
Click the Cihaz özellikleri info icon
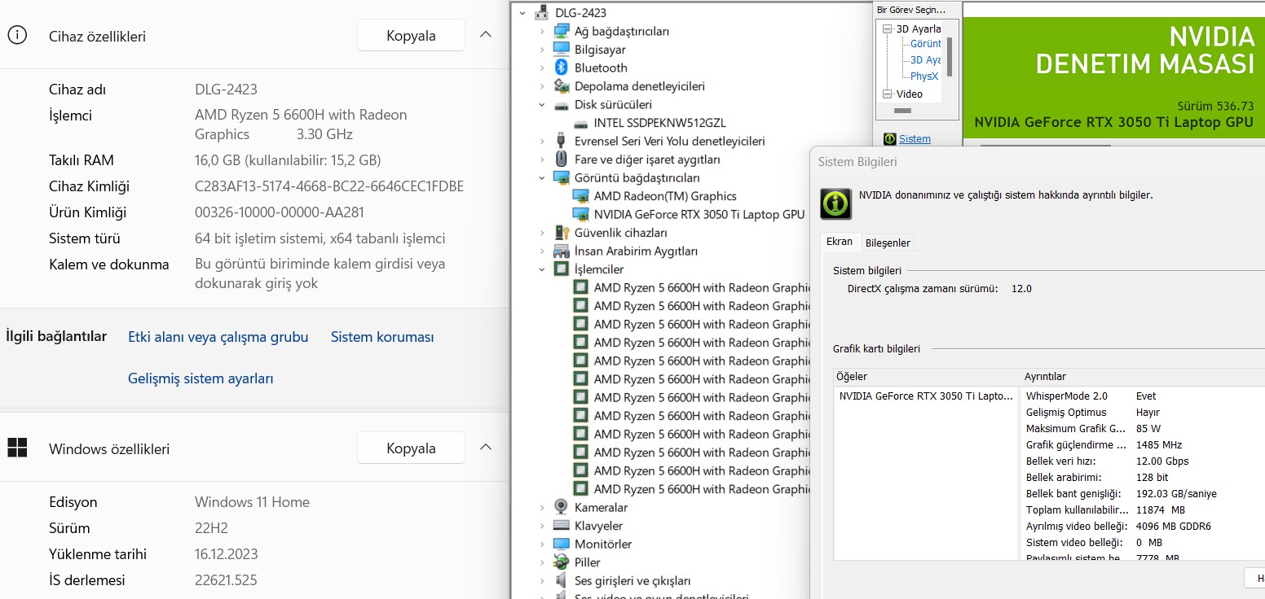pyautogui.click(x=17, y=35)
